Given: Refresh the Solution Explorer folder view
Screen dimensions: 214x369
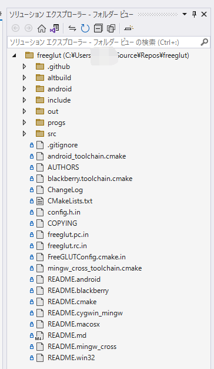Looking at the screenshot, I should click(x=85, y=28).
